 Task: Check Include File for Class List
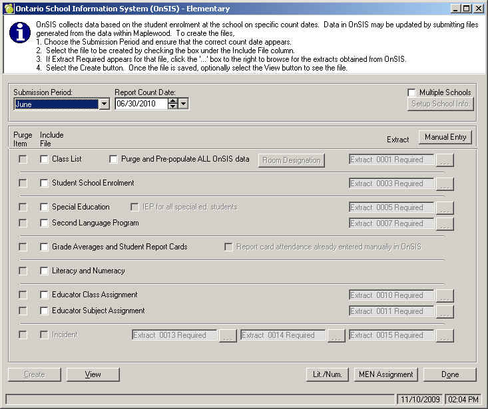[x=45, y=160]
